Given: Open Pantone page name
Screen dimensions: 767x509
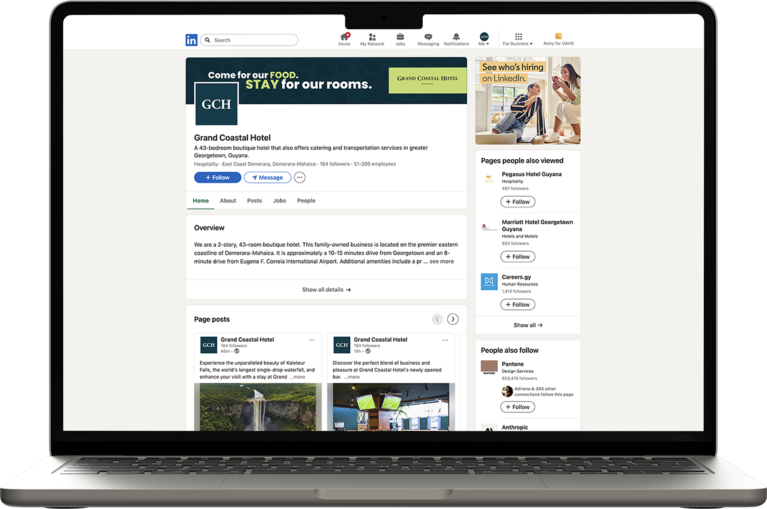Looking at the screenshot, I should pos(513,364).
